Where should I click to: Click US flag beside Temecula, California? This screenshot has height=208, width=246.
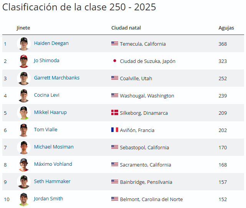click(x=114, y=43)
